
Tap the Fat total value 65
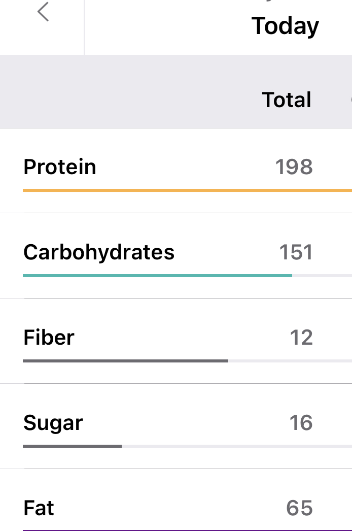pos(299,508)
